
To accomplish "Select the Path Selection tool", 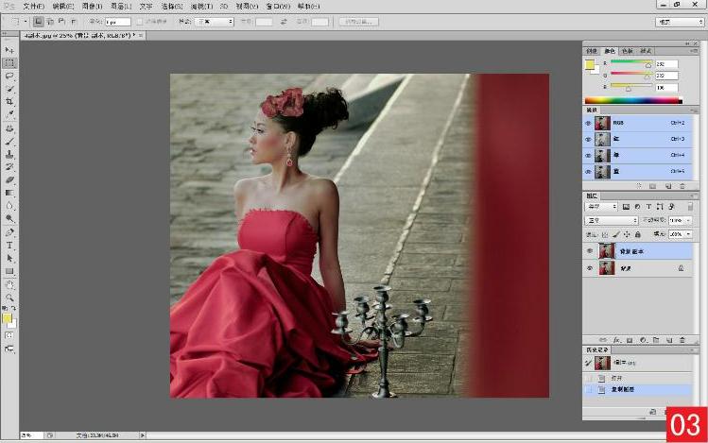I will coord(9,259).
